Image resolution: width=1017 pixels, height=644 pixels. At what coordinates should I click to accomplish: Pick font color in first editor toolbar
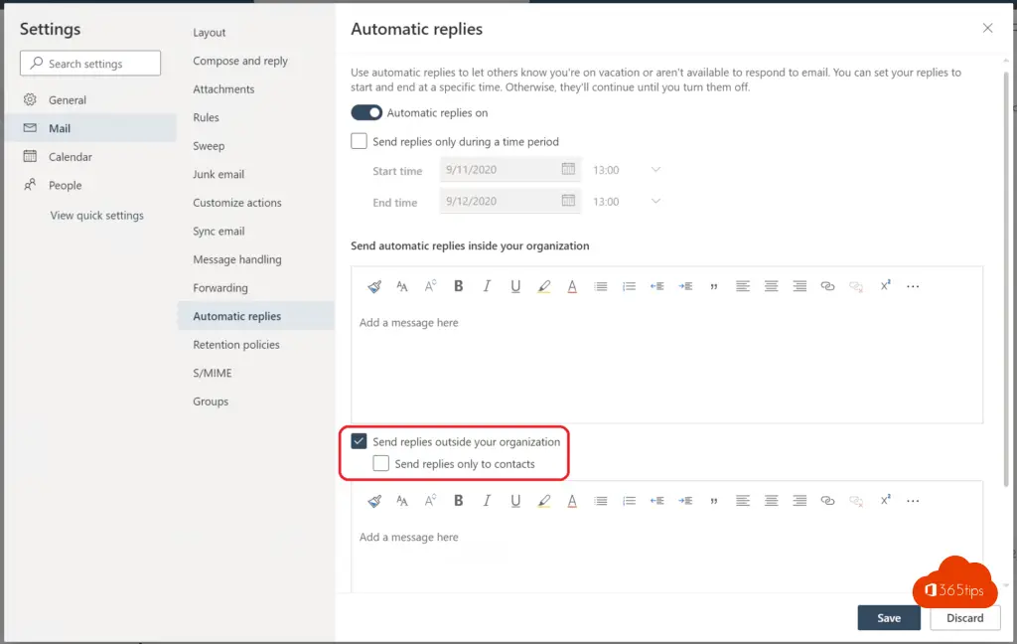click(572, 286)
